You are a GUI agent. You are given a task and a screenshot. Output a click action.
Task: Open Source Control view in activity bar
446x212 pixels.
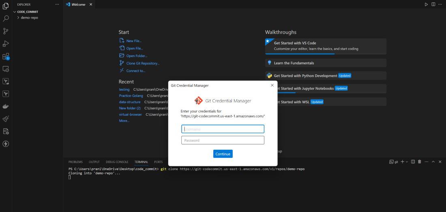(x=6, y=31)
